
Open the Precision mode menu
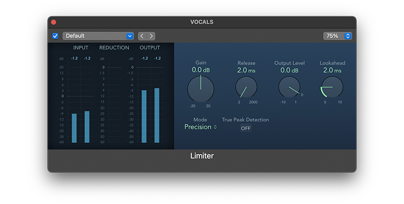click(200, 127)
